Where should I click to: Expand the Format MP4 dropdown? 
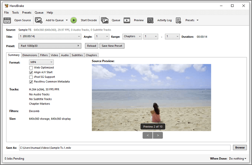pos(41,62)
